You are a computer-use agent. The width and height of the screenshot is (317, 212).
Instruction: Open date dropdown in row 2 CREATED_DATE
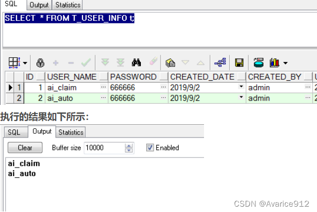point(241,97)
